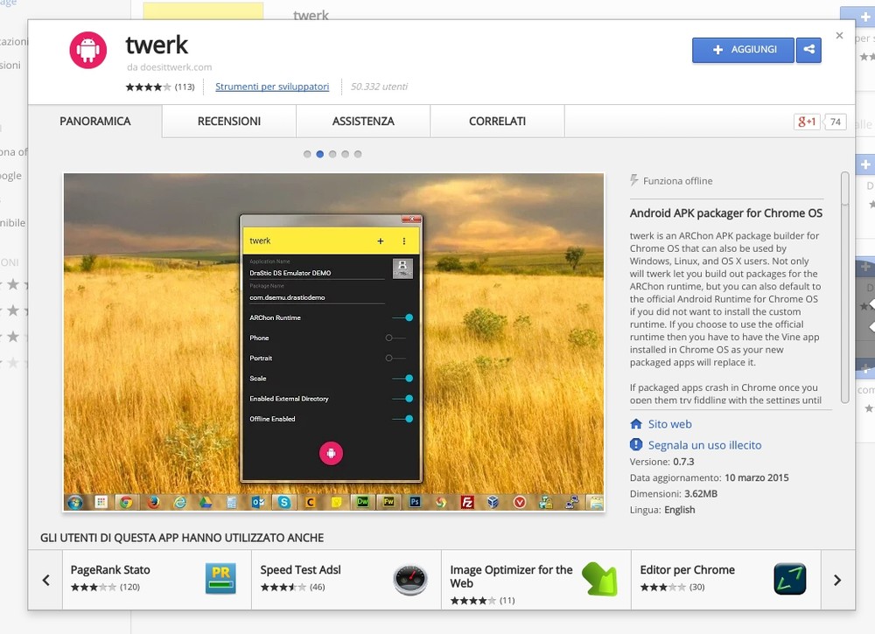
Task: Toggle the Offline Enabled switch in the preview
Action: pyautogui.click(x=402, y=419)
